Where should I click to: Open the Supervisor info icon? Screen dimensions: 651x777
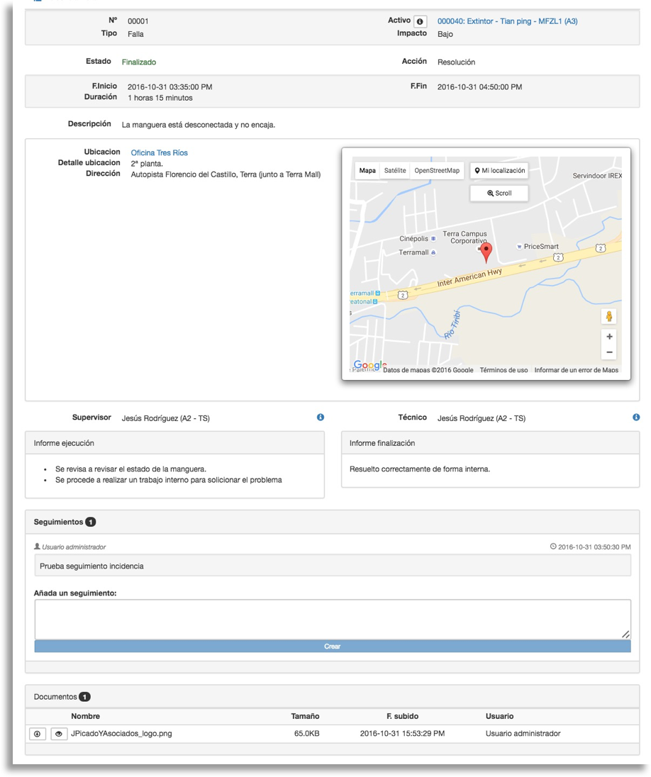tap(321, 418)
